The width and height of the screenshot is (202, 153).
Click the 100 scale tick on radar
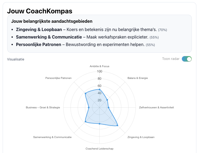click(x=100, y=71)
